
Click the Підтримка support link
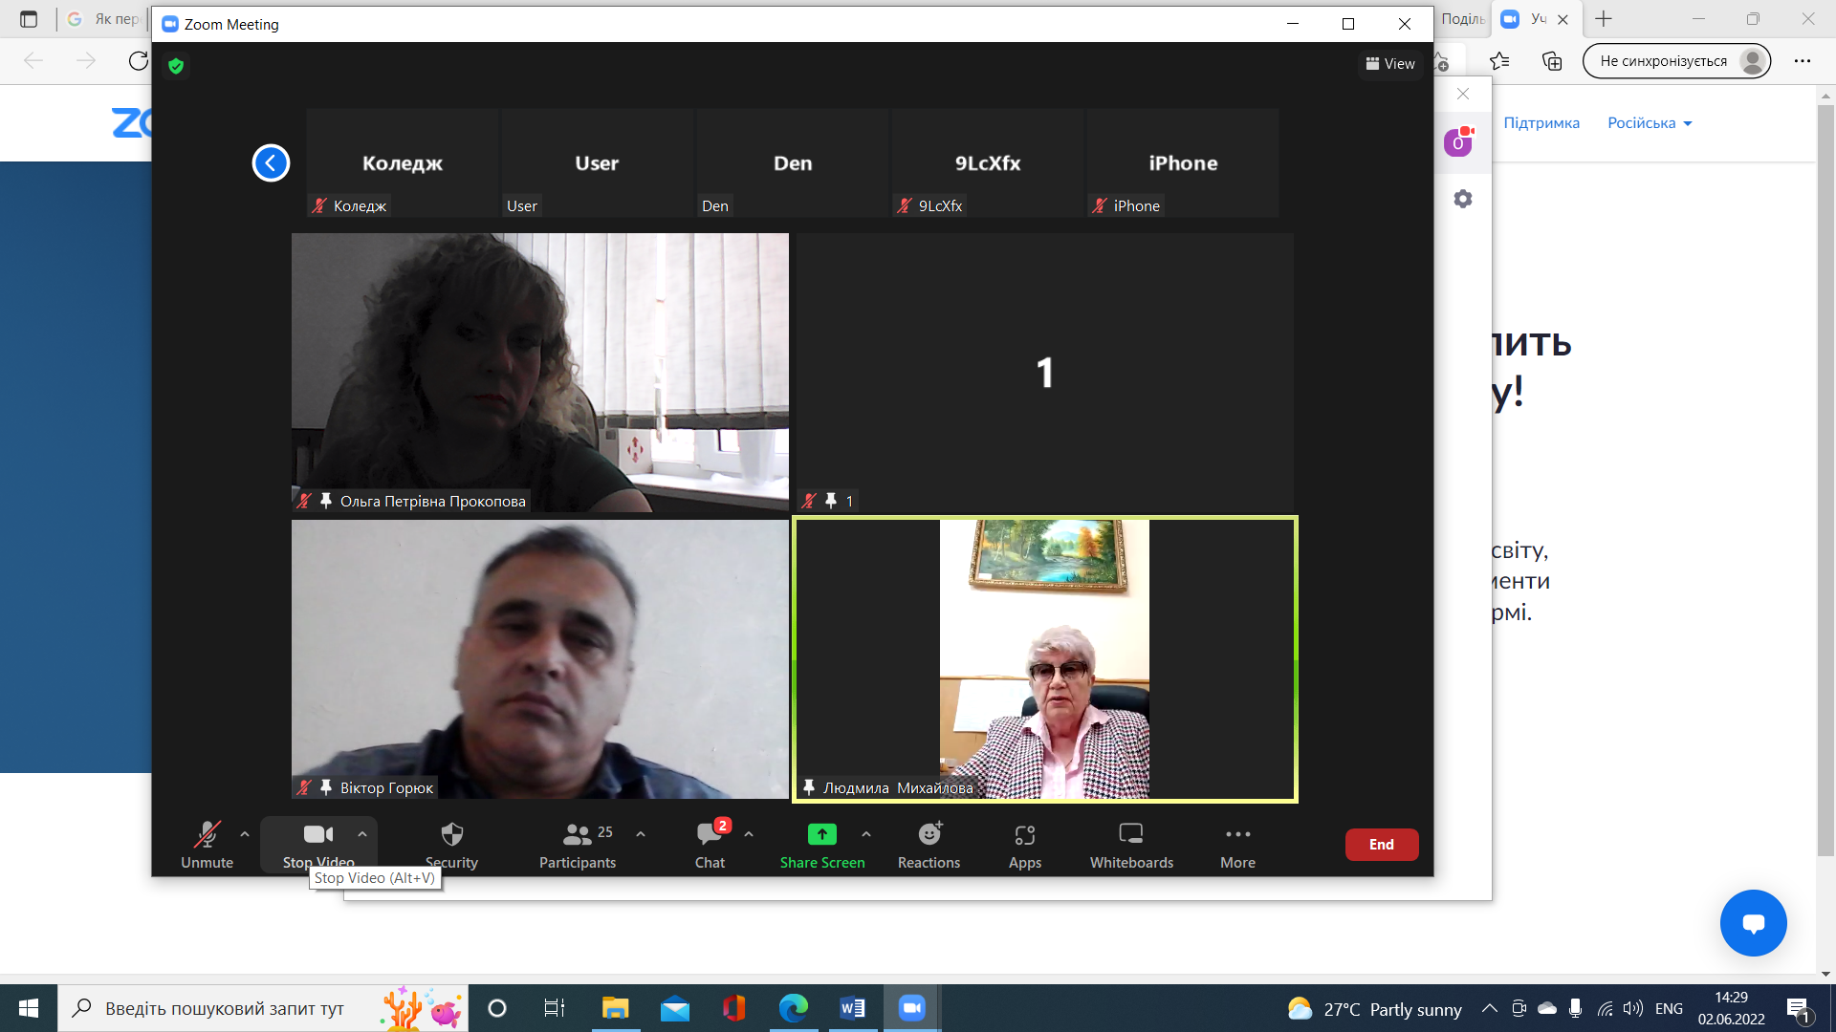pos(1541,123)
